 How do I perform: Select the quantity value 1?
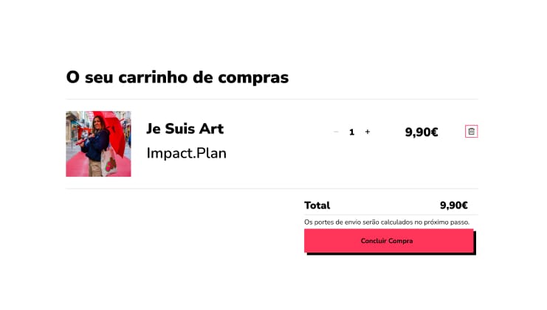pos(351,133)
